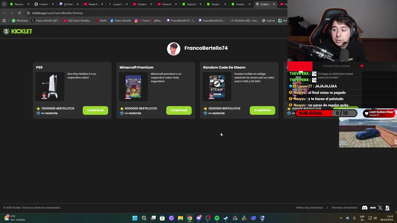This screenshot has height=223, width=397.
Task: Open Franco Bertello Facebook bookmark
Action: coord(121,21)
